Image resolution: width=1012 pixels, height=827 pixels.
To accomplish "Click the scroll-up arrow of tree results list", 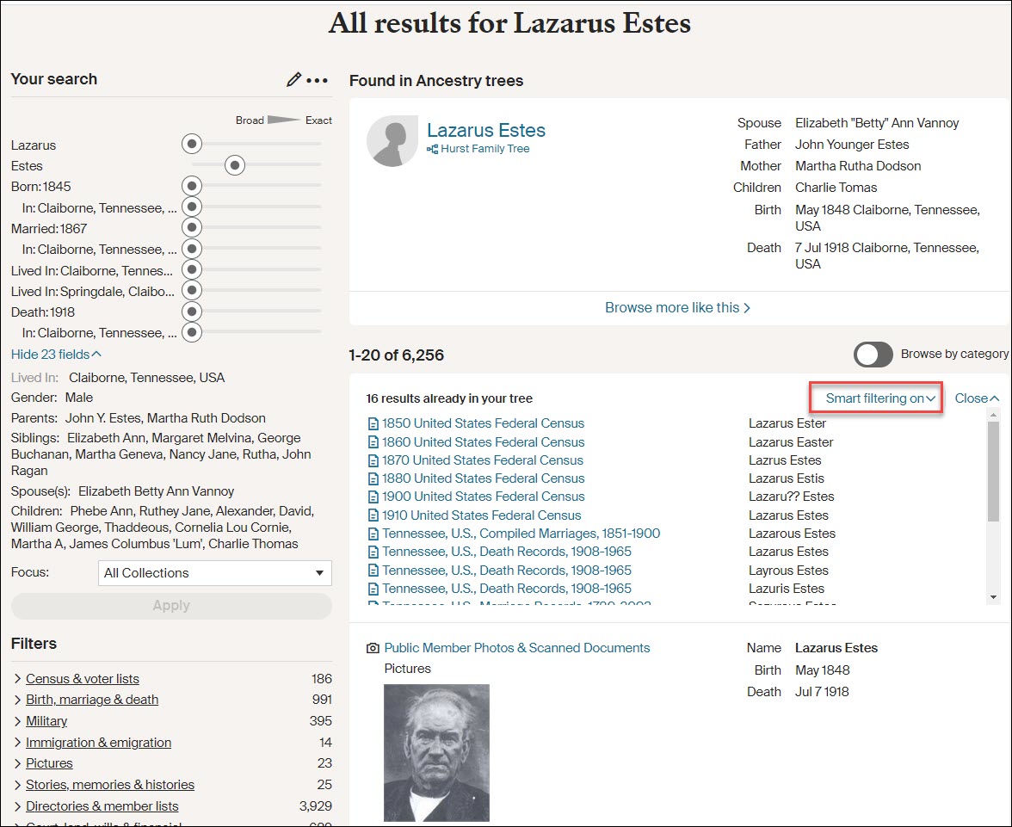I will pos(993,415).
